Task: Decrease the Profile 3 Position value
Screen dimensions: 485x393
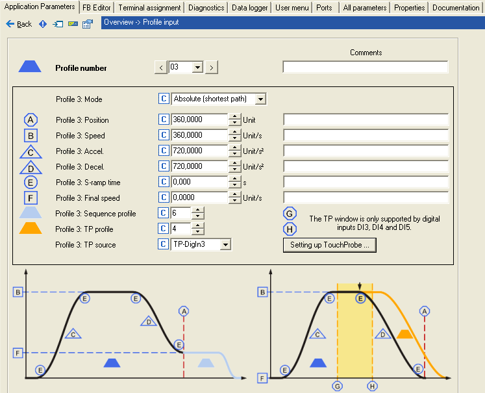Action: (x=234, y=123)
